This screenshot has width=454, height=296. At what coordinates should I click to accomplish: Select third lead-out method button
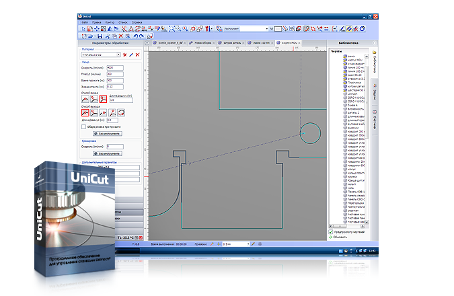pyautogui.click(x=103, y=112)
